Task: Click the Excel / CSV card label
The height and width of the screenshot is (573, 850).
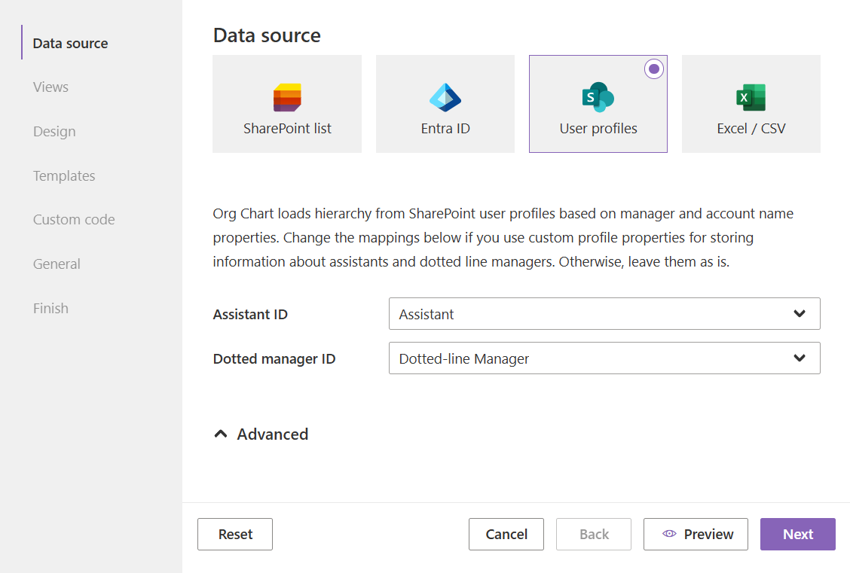Action: click(751, 129)
